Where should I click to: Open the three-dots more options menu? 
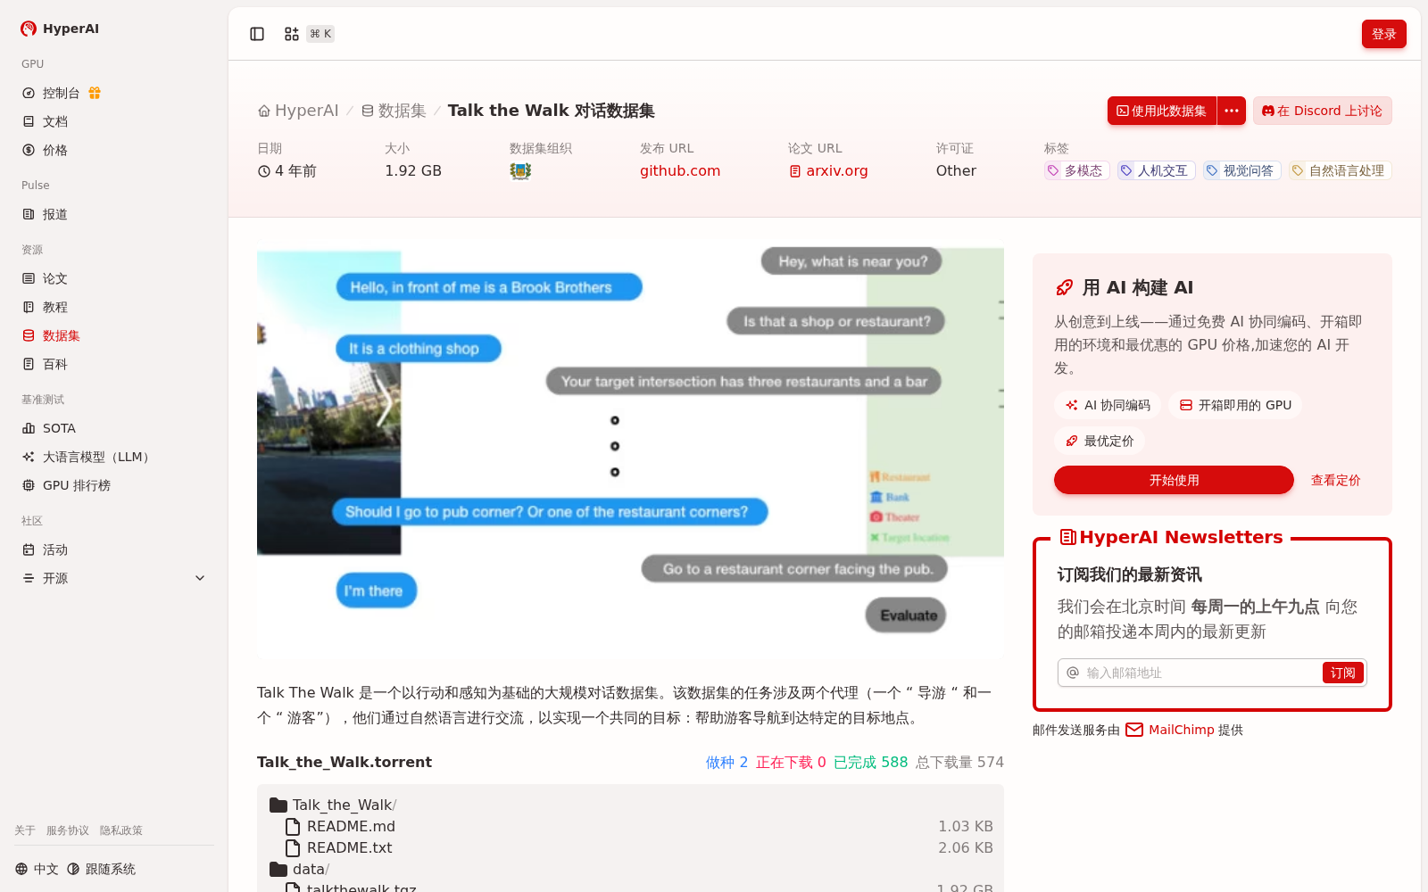click(x=1232, y=111)
